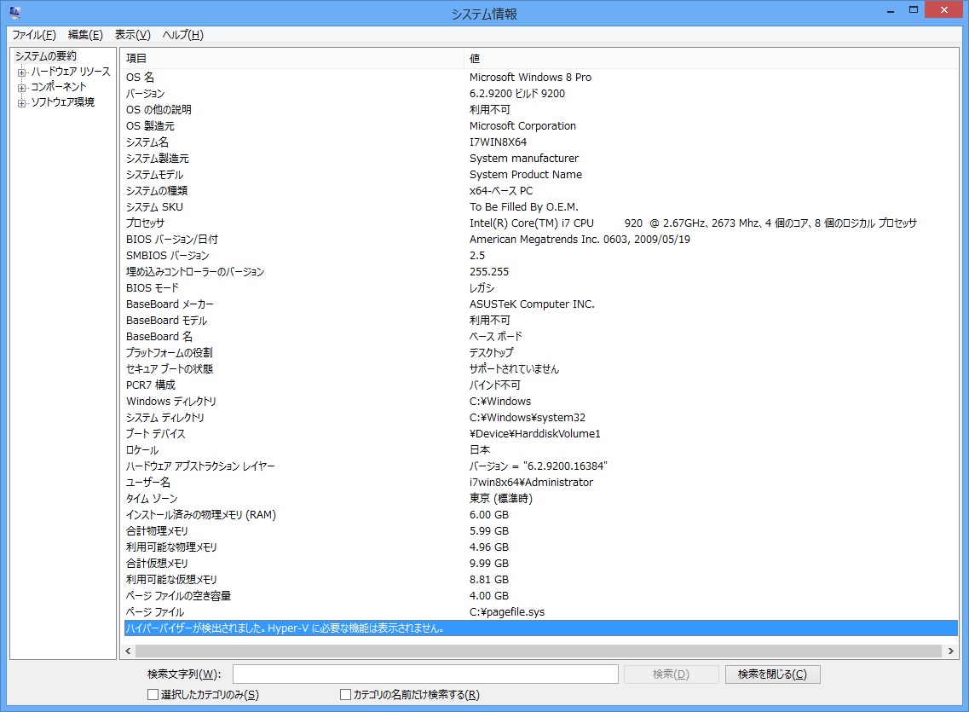The image size is (969, 712).
Task: Toggle カテゴリの名前だけ検索する(R) checkbox
Action: [x=346, y=695]
